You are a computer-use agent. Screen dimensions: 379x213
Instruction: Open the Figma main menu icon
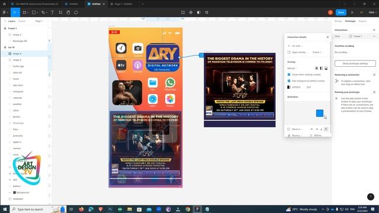tap(5, 12)
